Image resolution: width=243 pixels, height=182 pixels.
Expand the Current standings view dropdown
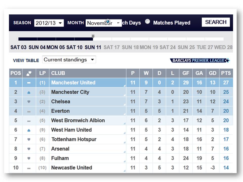click(69, 60)
